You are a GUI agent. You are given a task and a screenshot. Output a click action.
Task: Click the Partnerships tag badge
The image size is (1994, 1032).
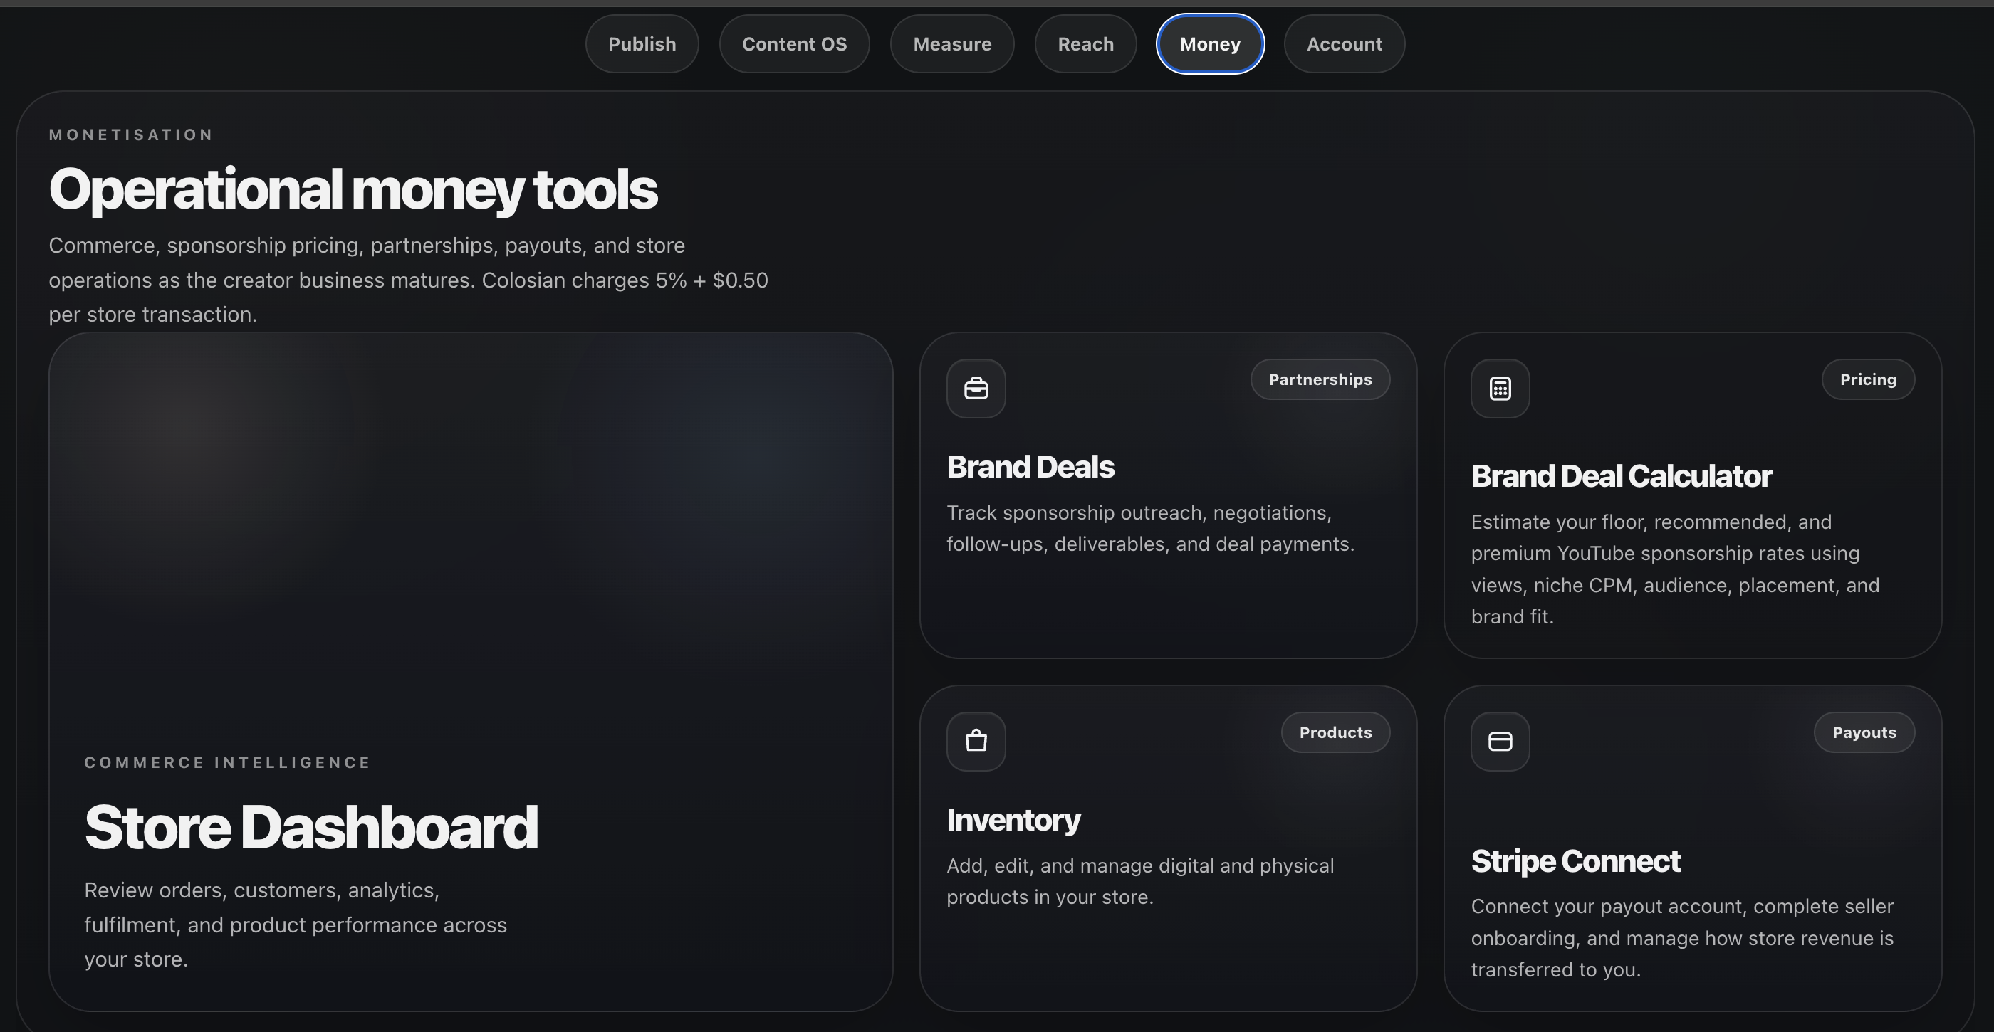click(1320, 379)
